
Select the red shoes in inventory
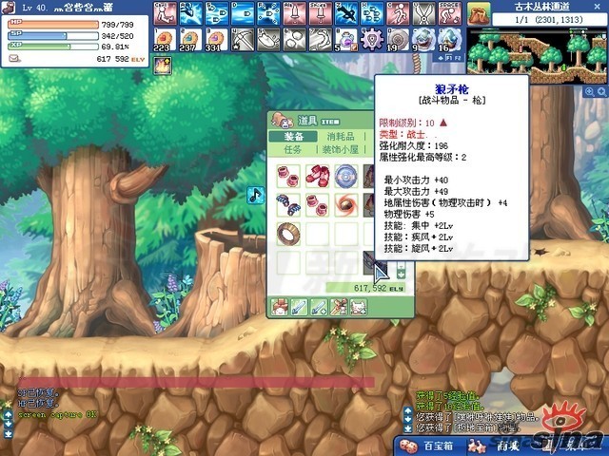point(317,177)
